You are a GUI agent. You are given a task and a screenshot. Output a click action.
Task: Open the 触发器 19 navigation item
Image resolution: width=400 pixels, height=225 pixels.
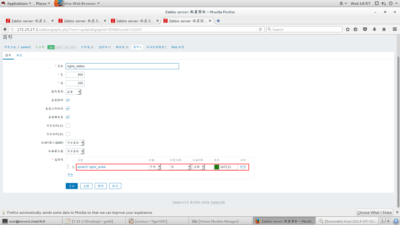pyautogui.click(x=122, y=47)
